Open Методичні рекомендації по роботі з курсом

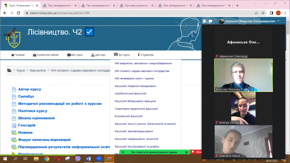[x=60, y=104]
